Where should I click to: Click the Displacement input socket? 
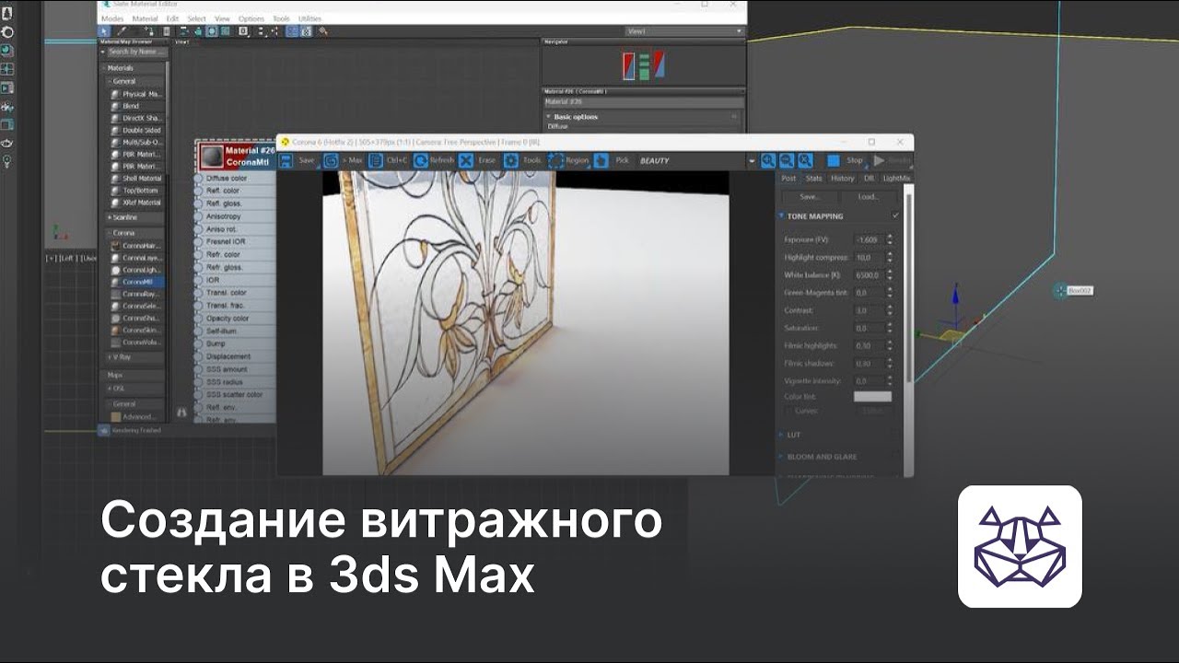point(199,356)
